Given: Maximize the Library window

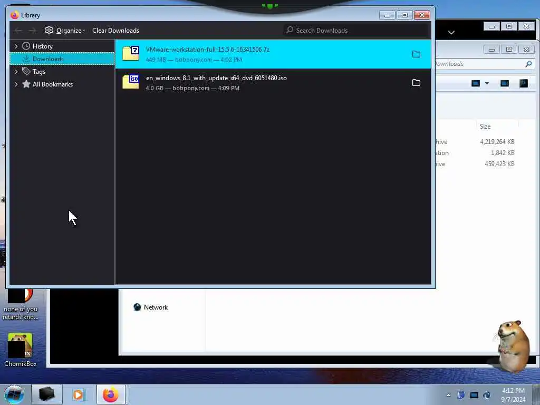Looking at the screenshot, I should coord(404,15).
